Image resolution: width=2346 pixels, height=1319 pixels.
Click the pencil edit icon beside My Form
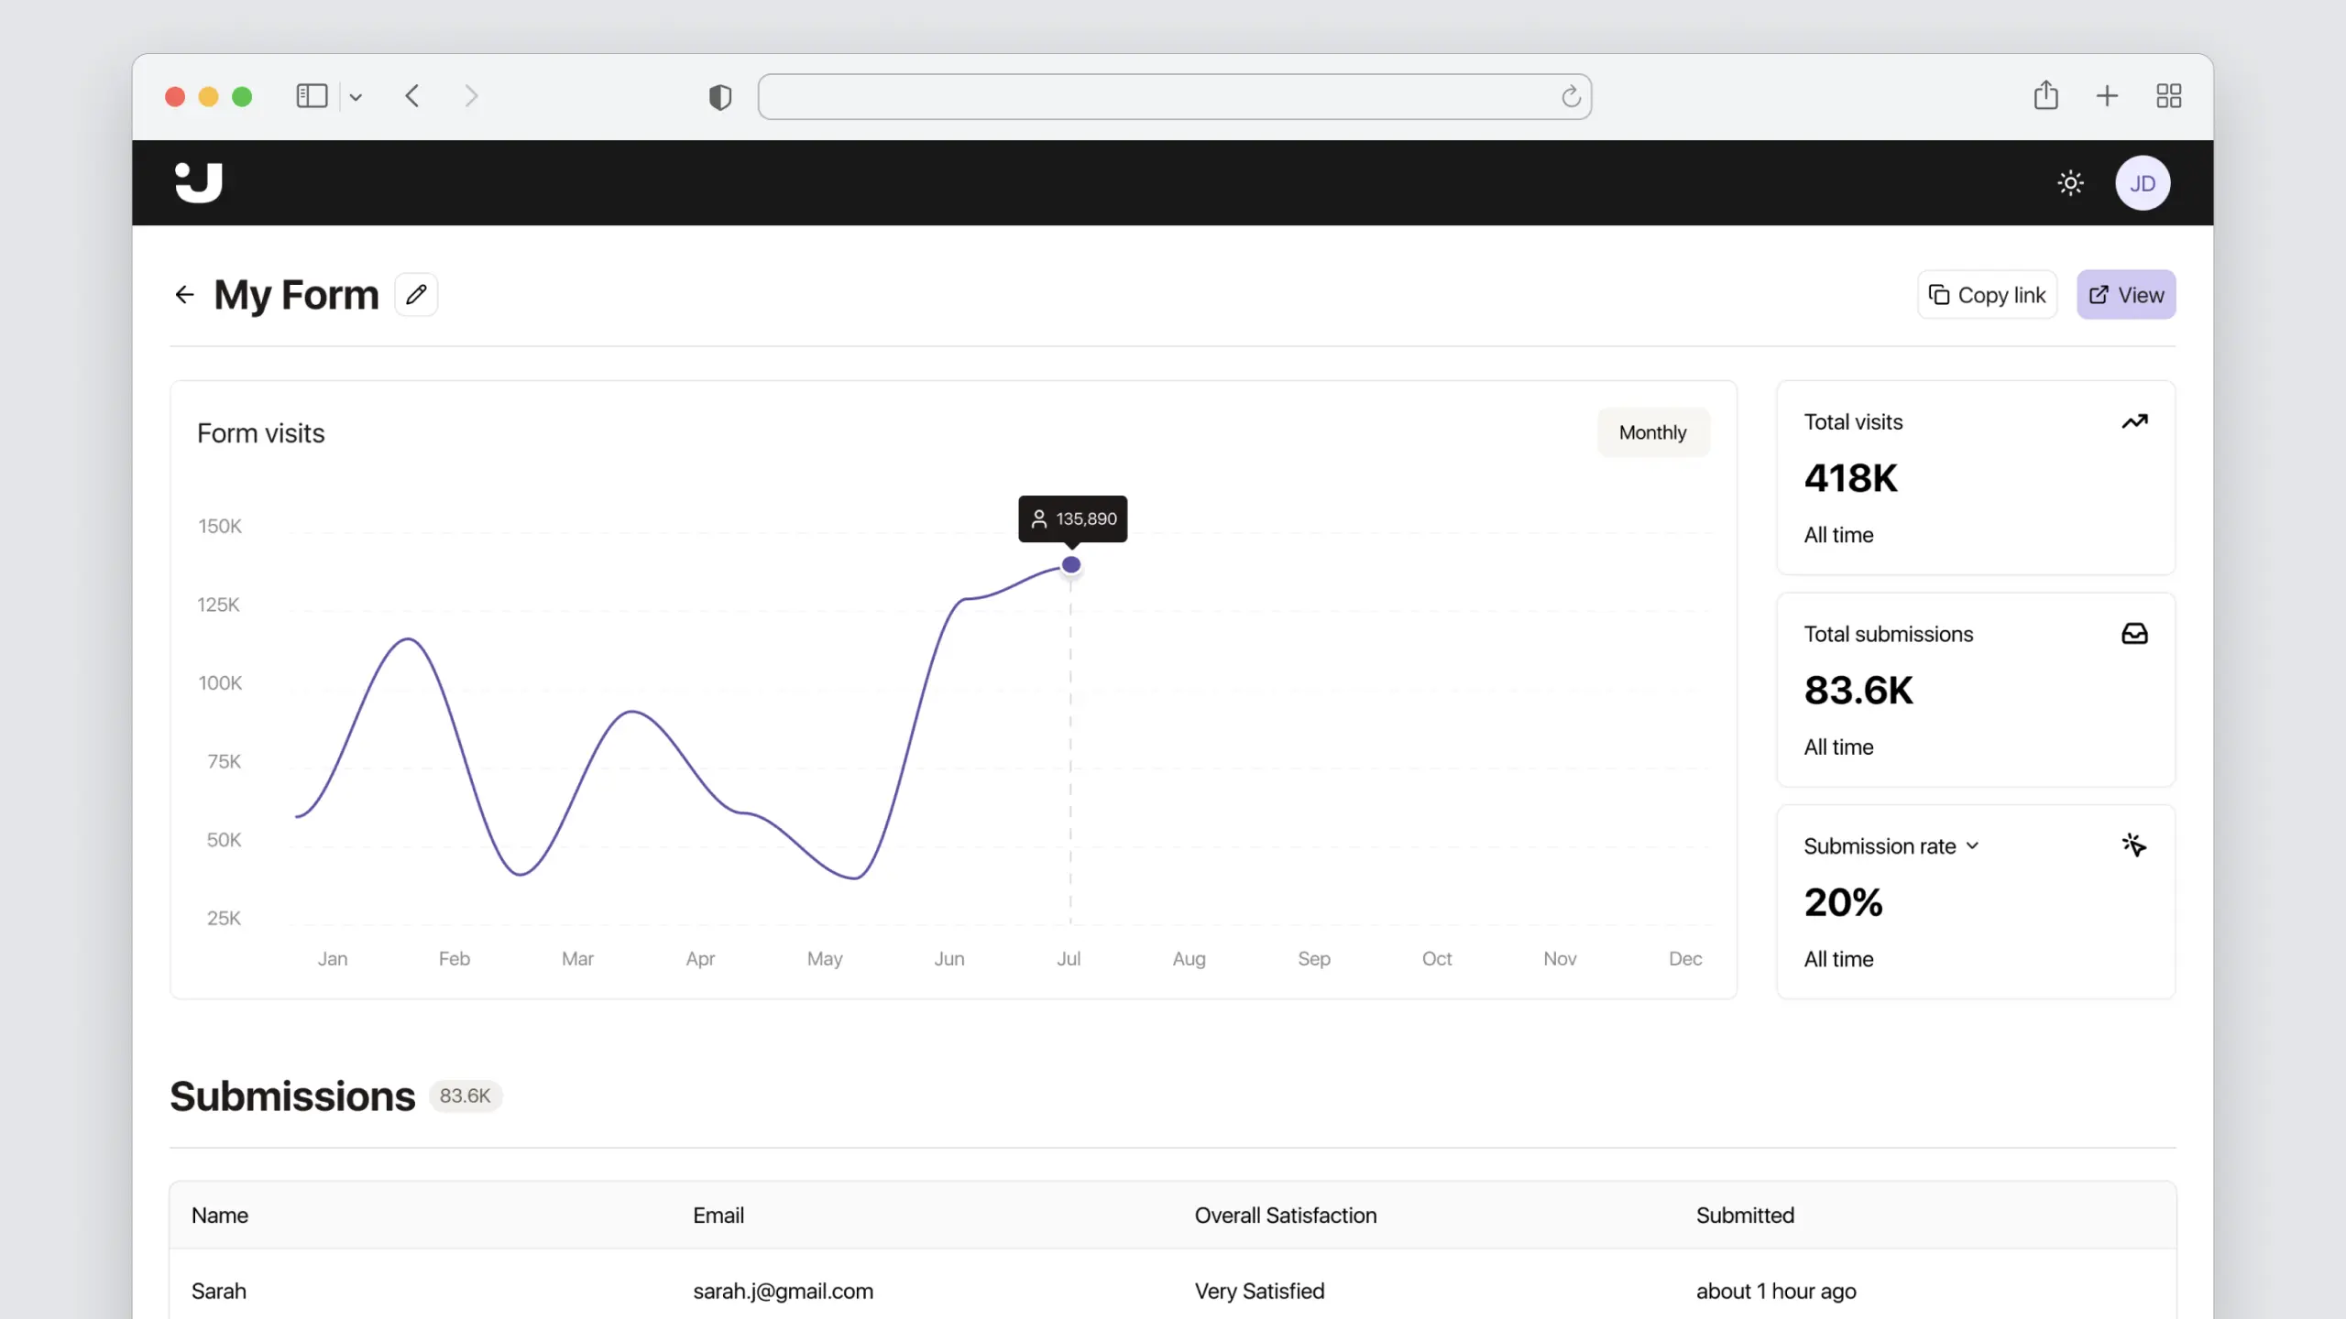click(416, 294)
